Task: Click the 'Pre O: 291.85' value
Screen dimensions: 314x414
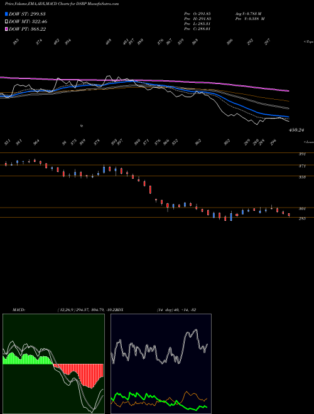Action: click(x=197, y=14)
